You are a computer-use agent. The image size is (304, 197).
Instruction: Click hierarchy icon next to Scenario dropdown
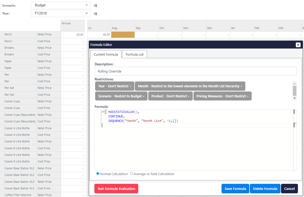coord(95,5)
